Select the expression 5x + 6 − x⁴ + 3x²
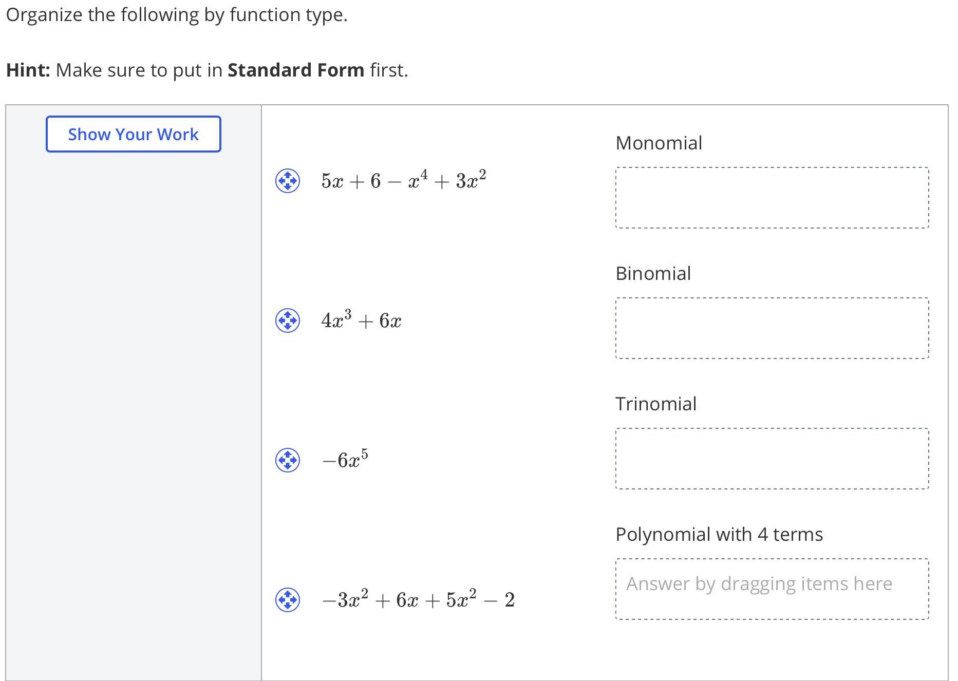Viewport: 958px width, 681px height. [x=404, y=181]
